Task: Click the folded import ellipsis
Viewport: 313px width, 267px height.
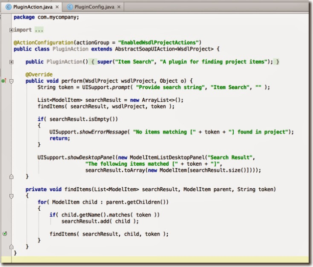Action: point(39,30)
